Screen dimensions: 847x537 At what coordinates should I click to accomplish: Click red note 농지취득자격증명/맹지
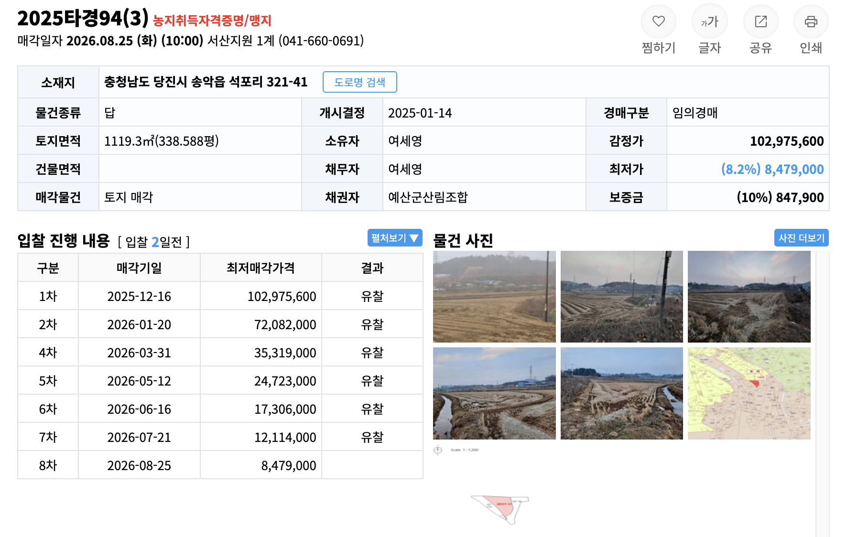[x=212, y=21]
